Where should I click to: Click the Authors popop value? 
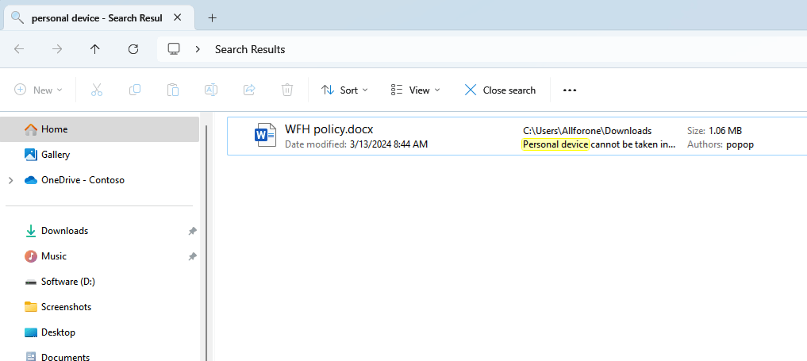point(740,144)
